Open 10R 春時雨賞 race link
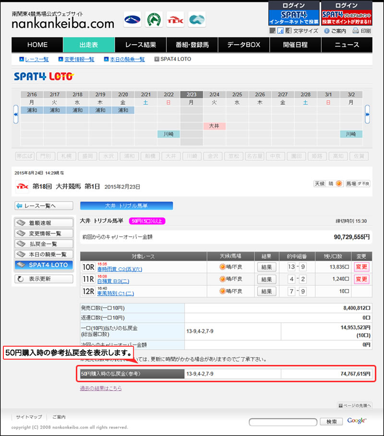This screenshot has width=384, height=436. (120, 269)
